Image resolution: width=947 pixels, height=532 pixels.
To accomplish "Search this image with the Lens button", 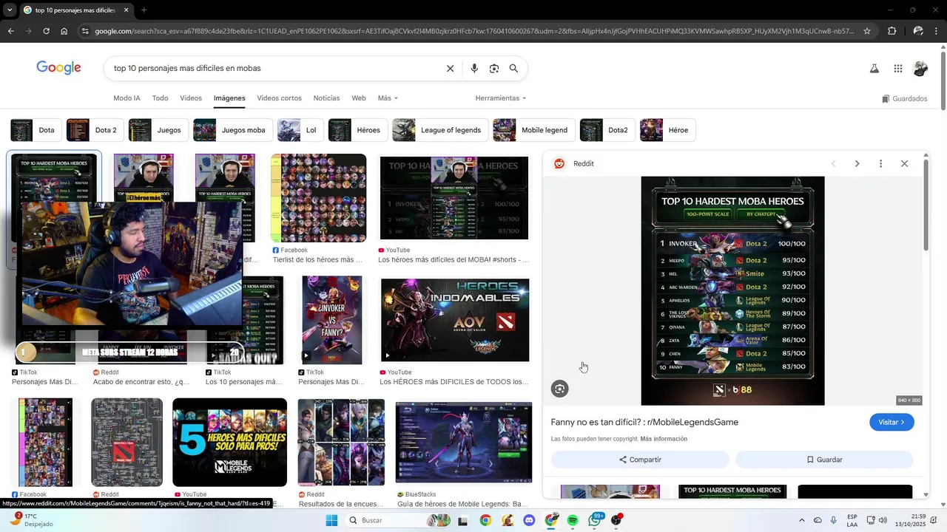I will pos(560,389).
